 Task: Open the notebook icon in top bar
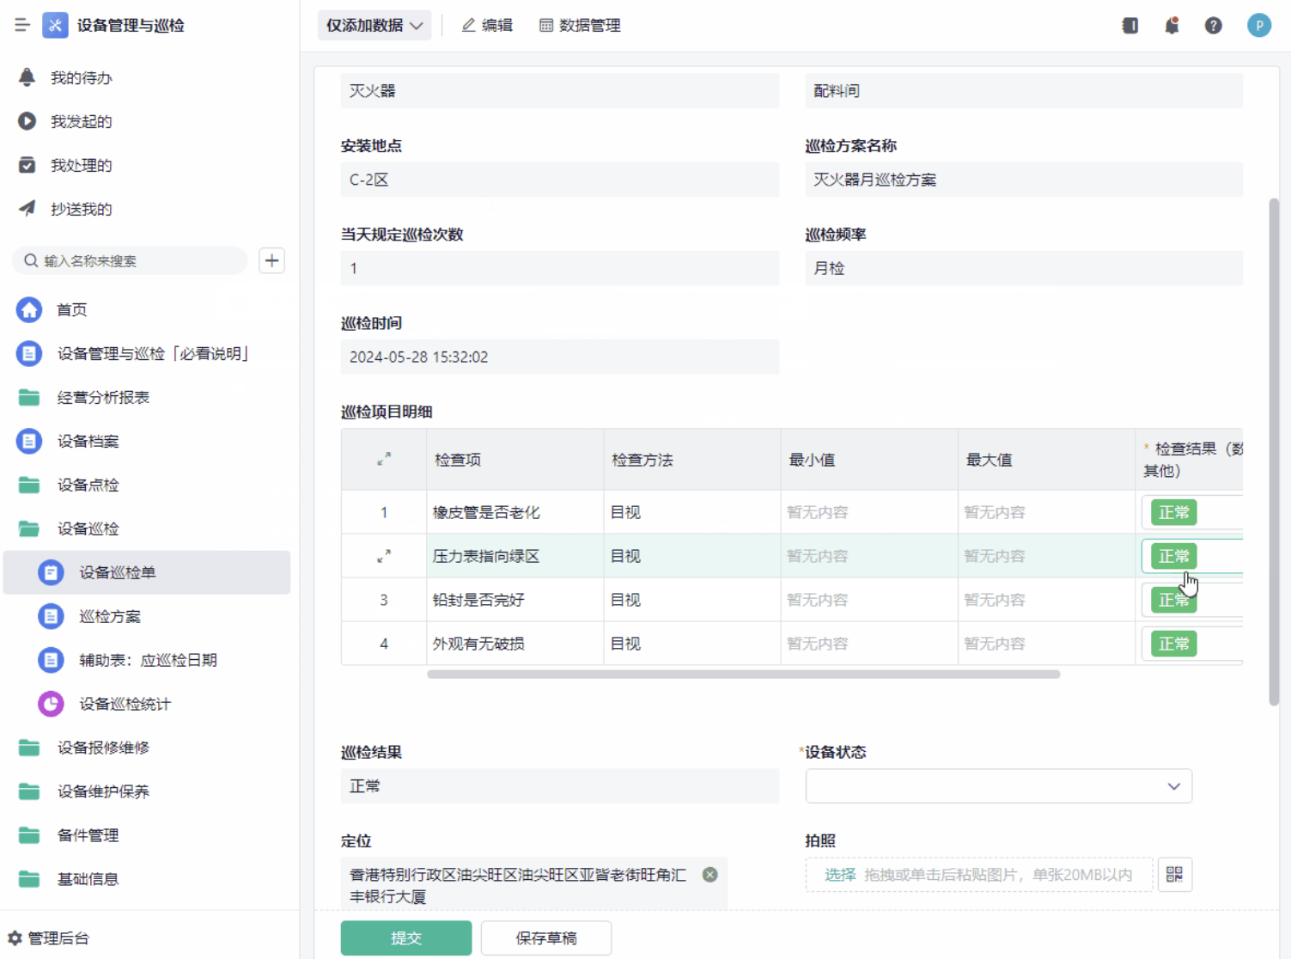click(1130, 26)
